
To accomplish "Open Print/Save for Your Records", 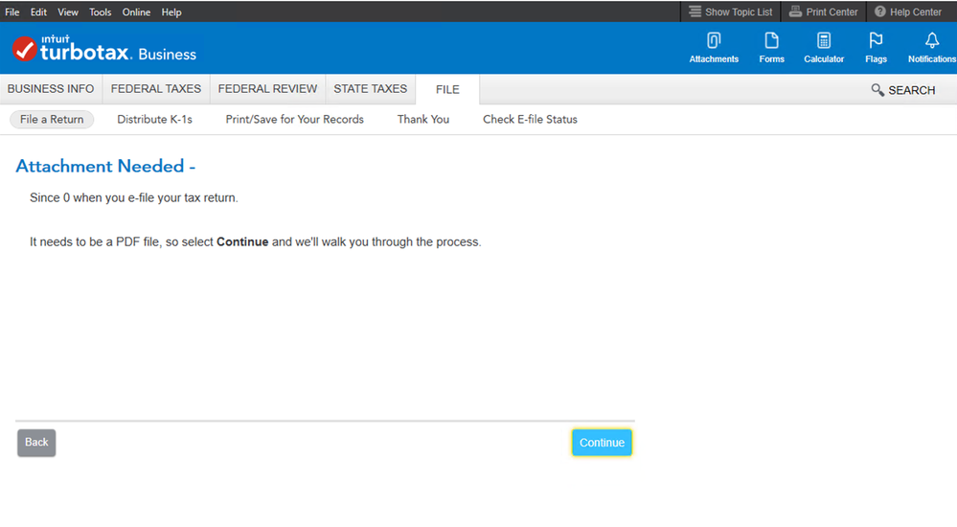I will [295, 120].
